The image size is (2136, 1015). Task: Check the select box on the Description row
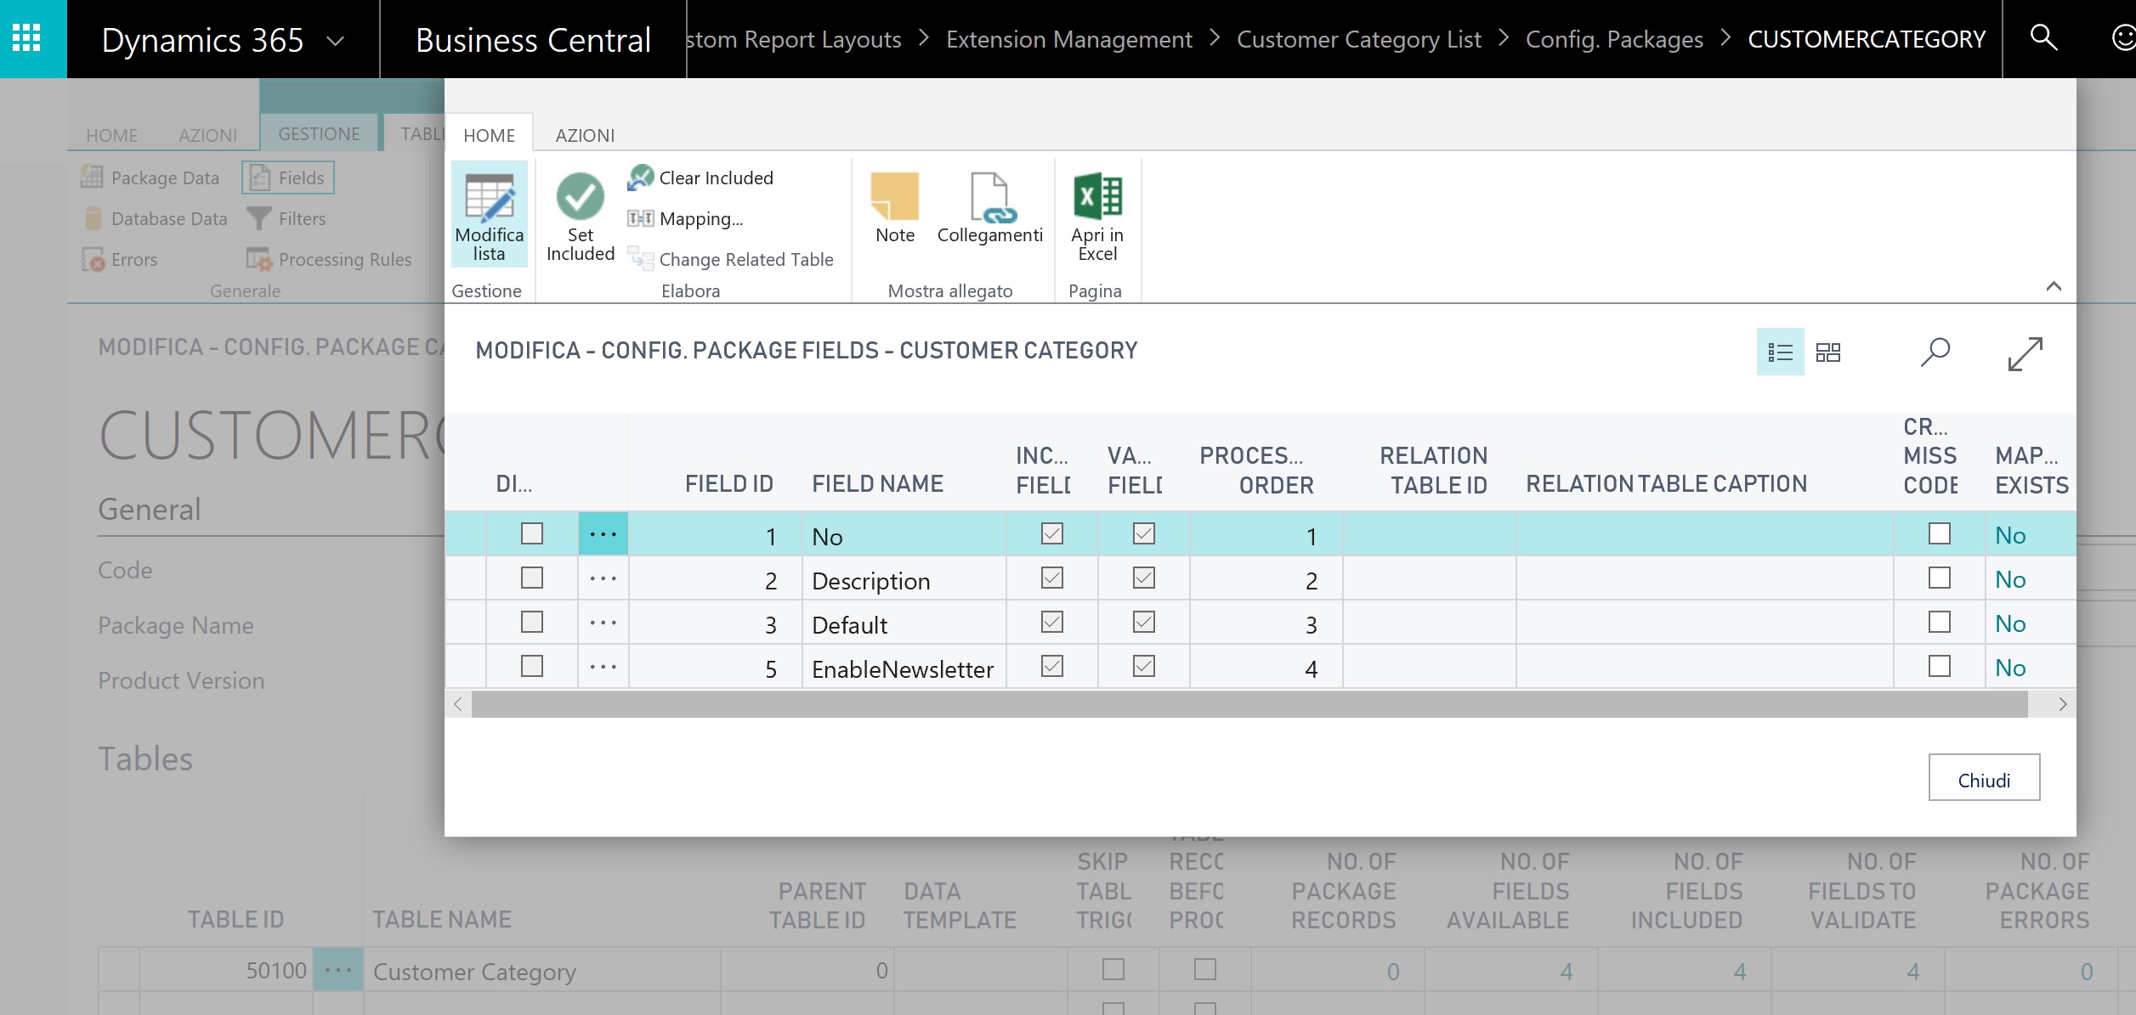(530, 578)
